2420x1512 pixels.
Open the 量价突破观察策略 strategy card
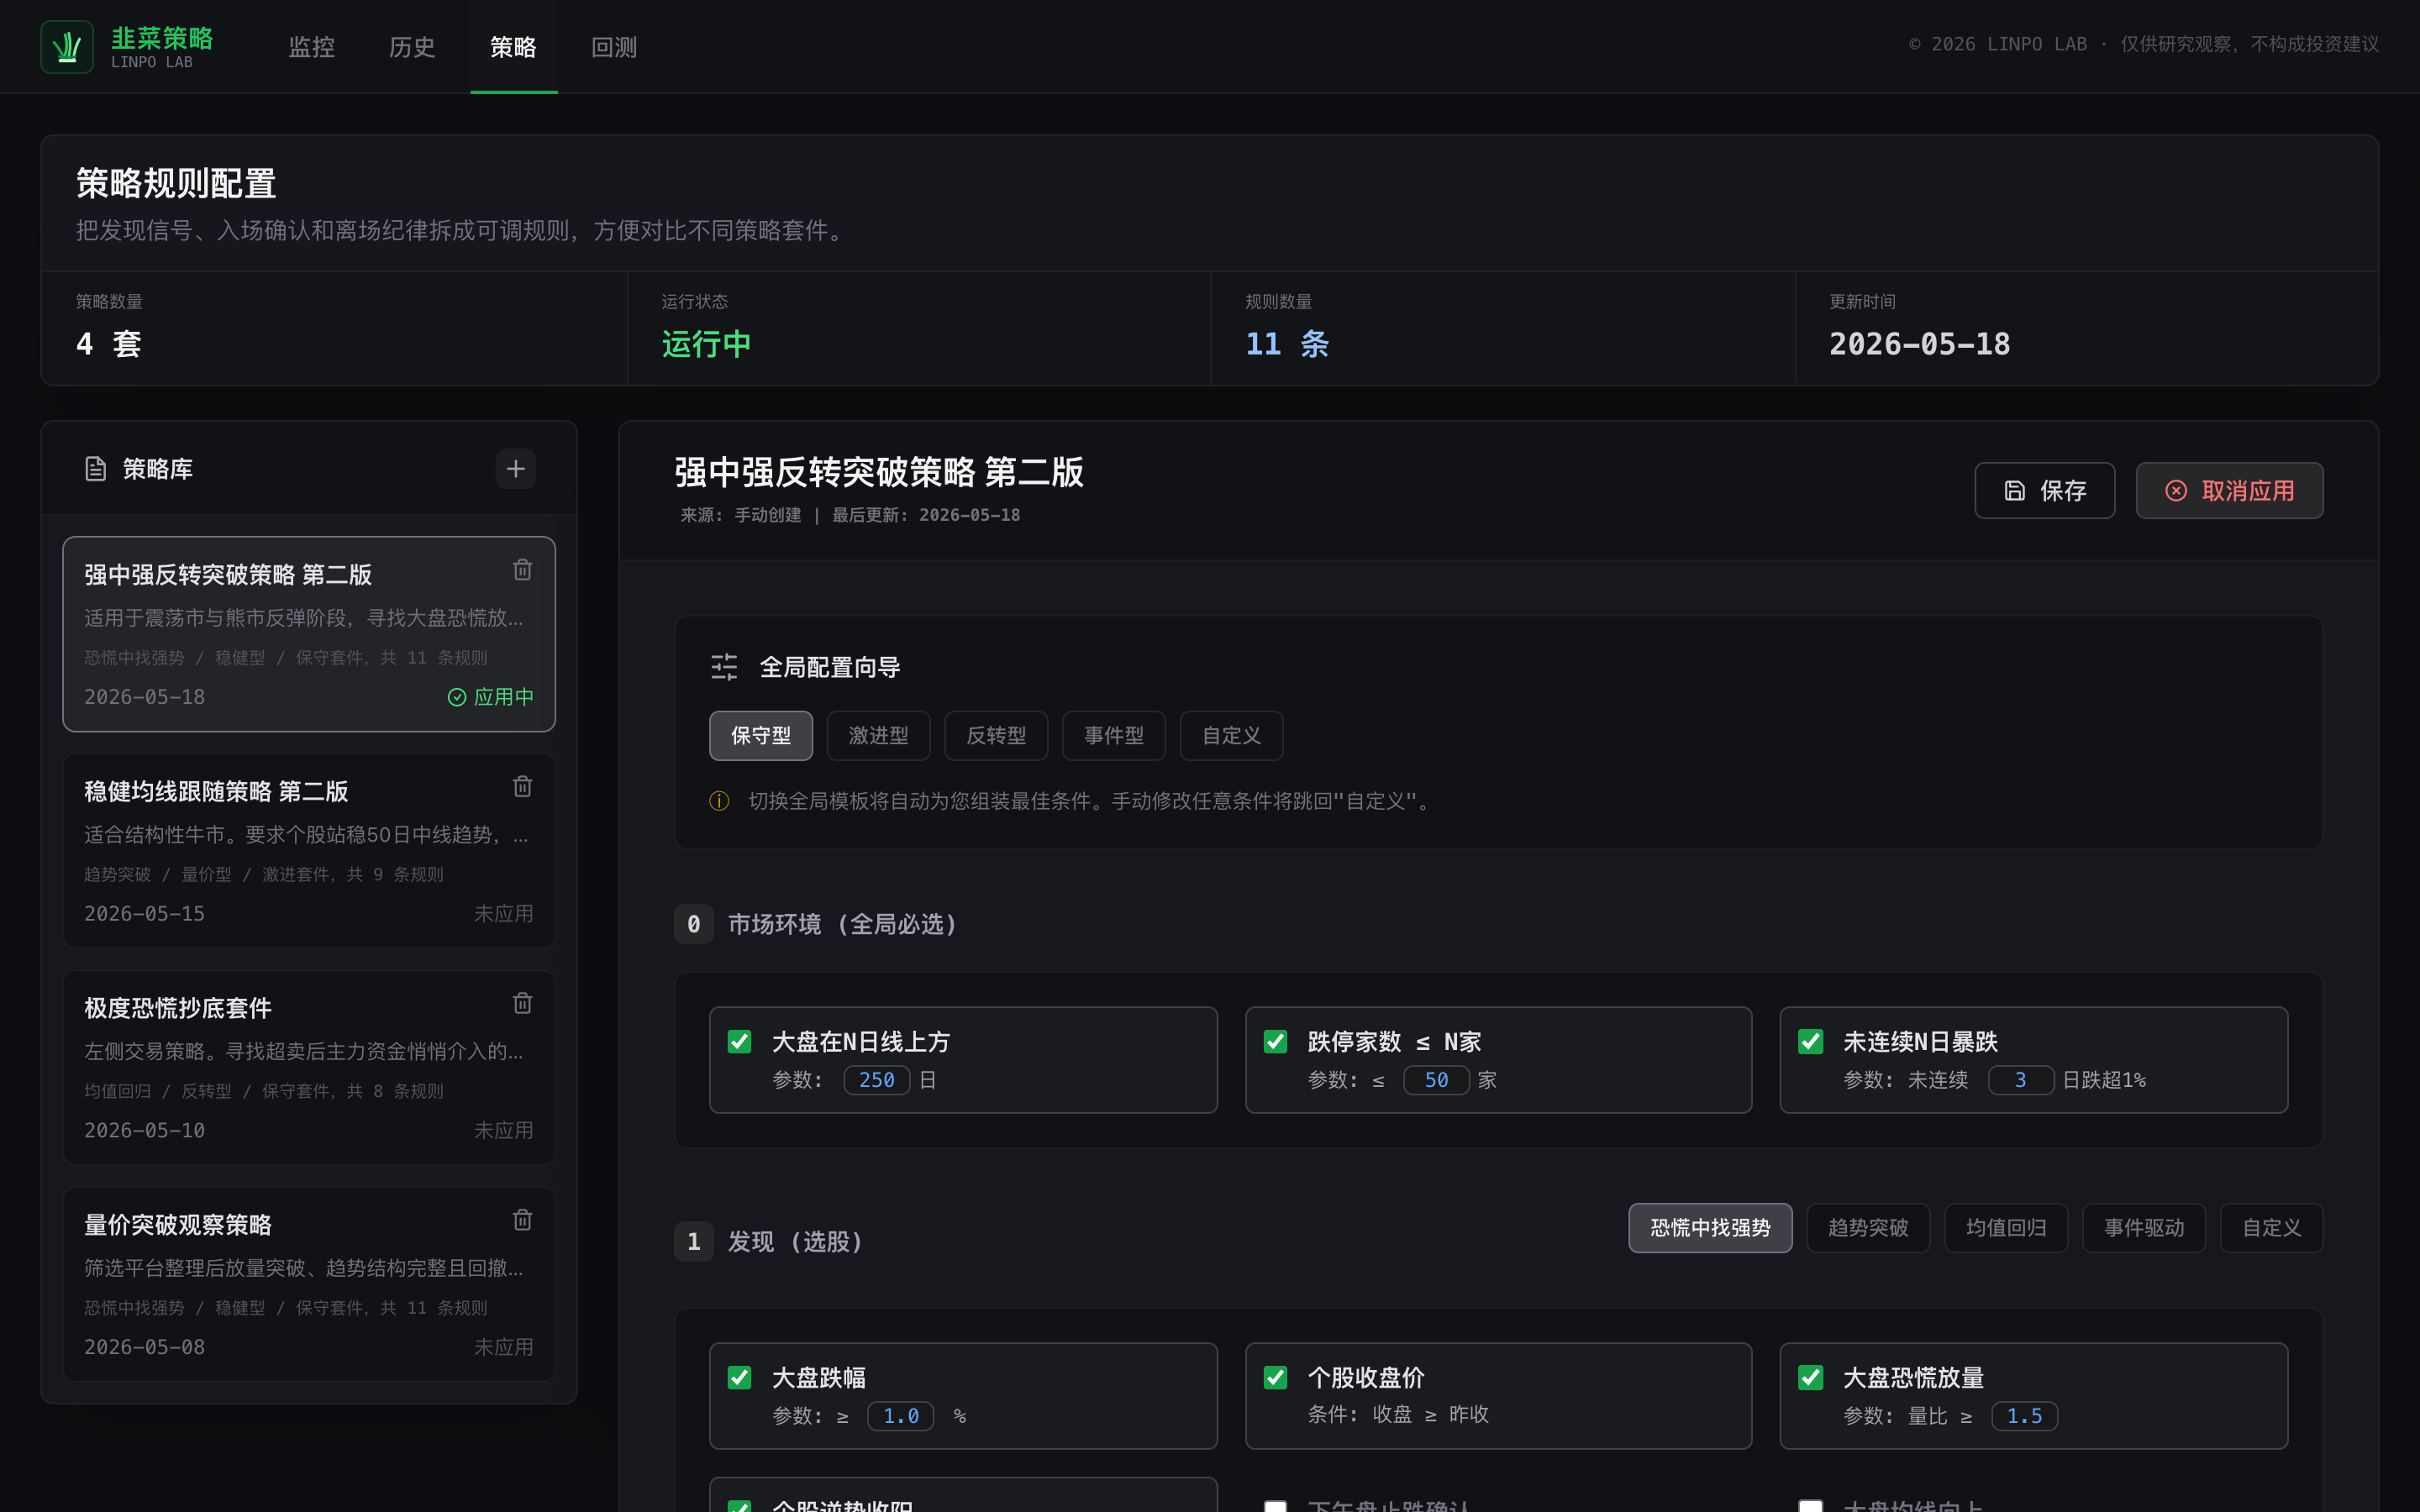point(309,1284)
